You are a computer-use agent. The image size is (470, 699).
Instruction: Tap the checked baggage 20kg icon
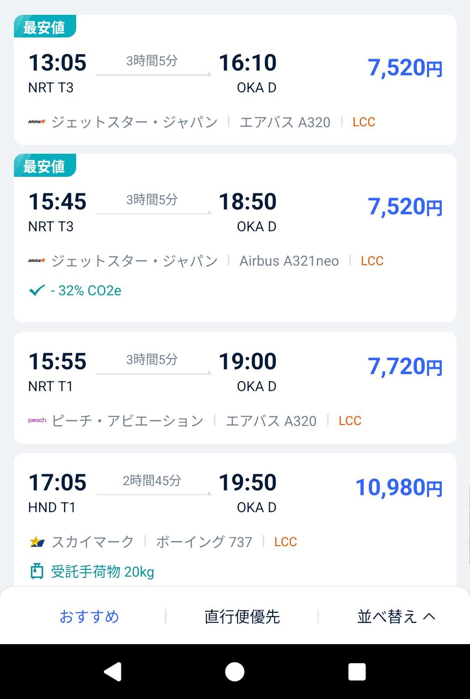pos(37,571)
